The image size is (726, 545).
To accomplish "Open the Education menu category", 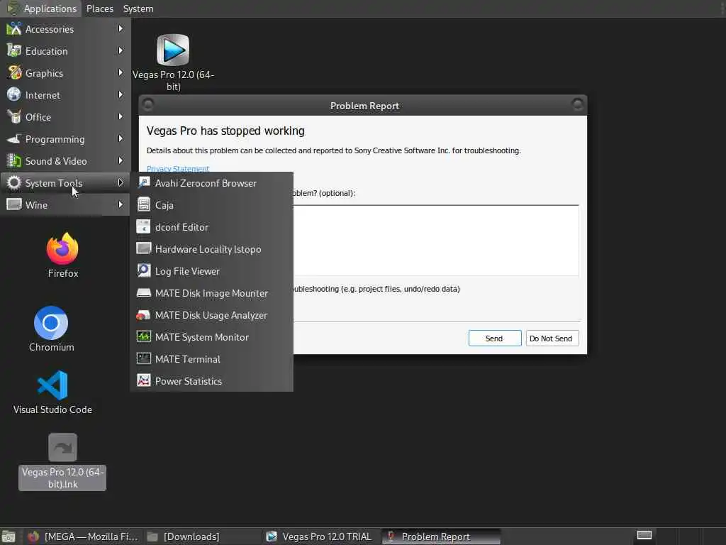I will pyautogui.click(x=65, y=51).
